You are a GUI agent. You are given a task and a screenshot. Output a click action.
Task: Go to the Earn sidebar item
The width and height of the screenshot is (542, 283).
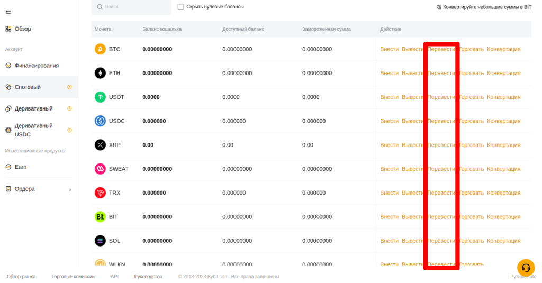(x=21, y=167)
